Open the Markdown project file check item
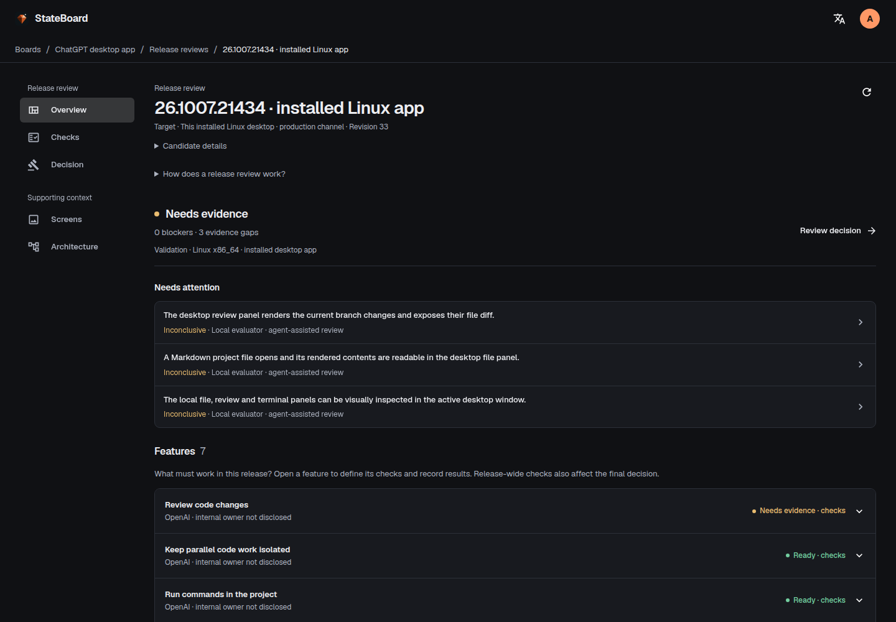Image resolution: width=896 pixels, height=622 pixels. point(515,365)
